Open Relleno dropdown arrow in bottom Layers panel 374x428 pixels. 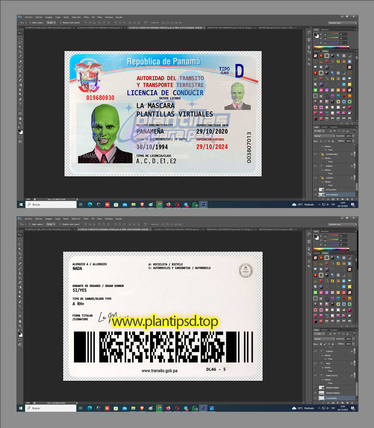coord(353,344)
